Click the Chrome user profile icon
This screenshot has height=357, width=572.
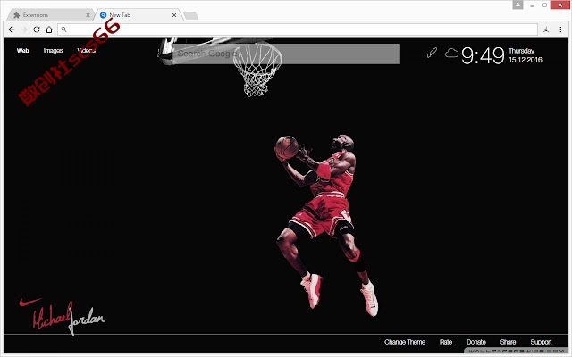(x=517, y=5)
